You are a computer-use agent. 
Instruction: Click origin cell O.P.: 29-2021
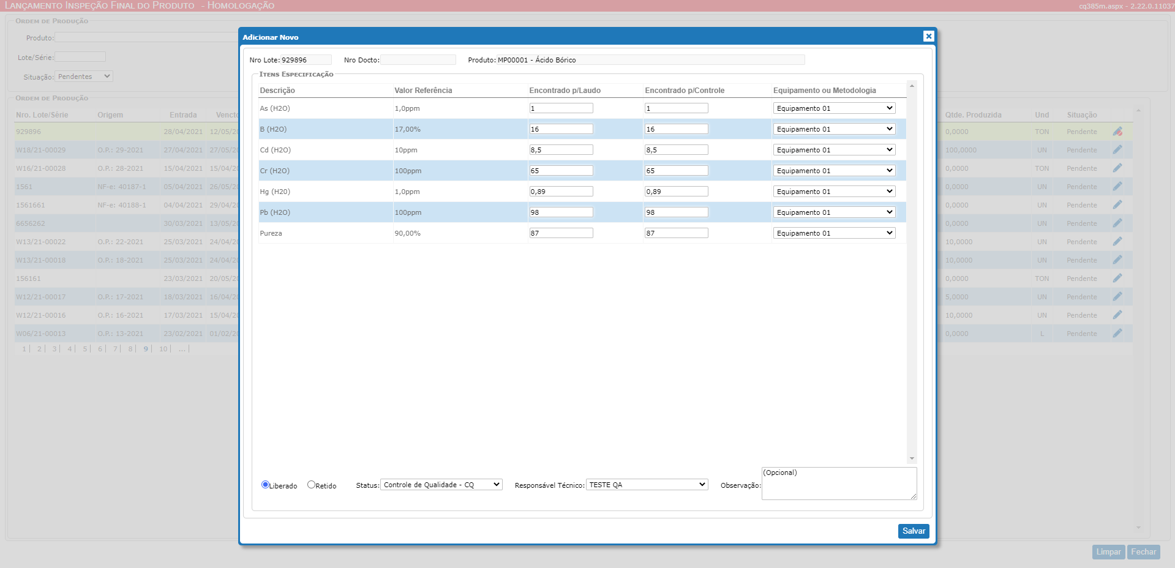(121, 150)
